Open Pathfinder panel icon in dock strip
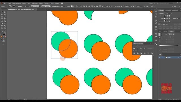 [156, 44]
